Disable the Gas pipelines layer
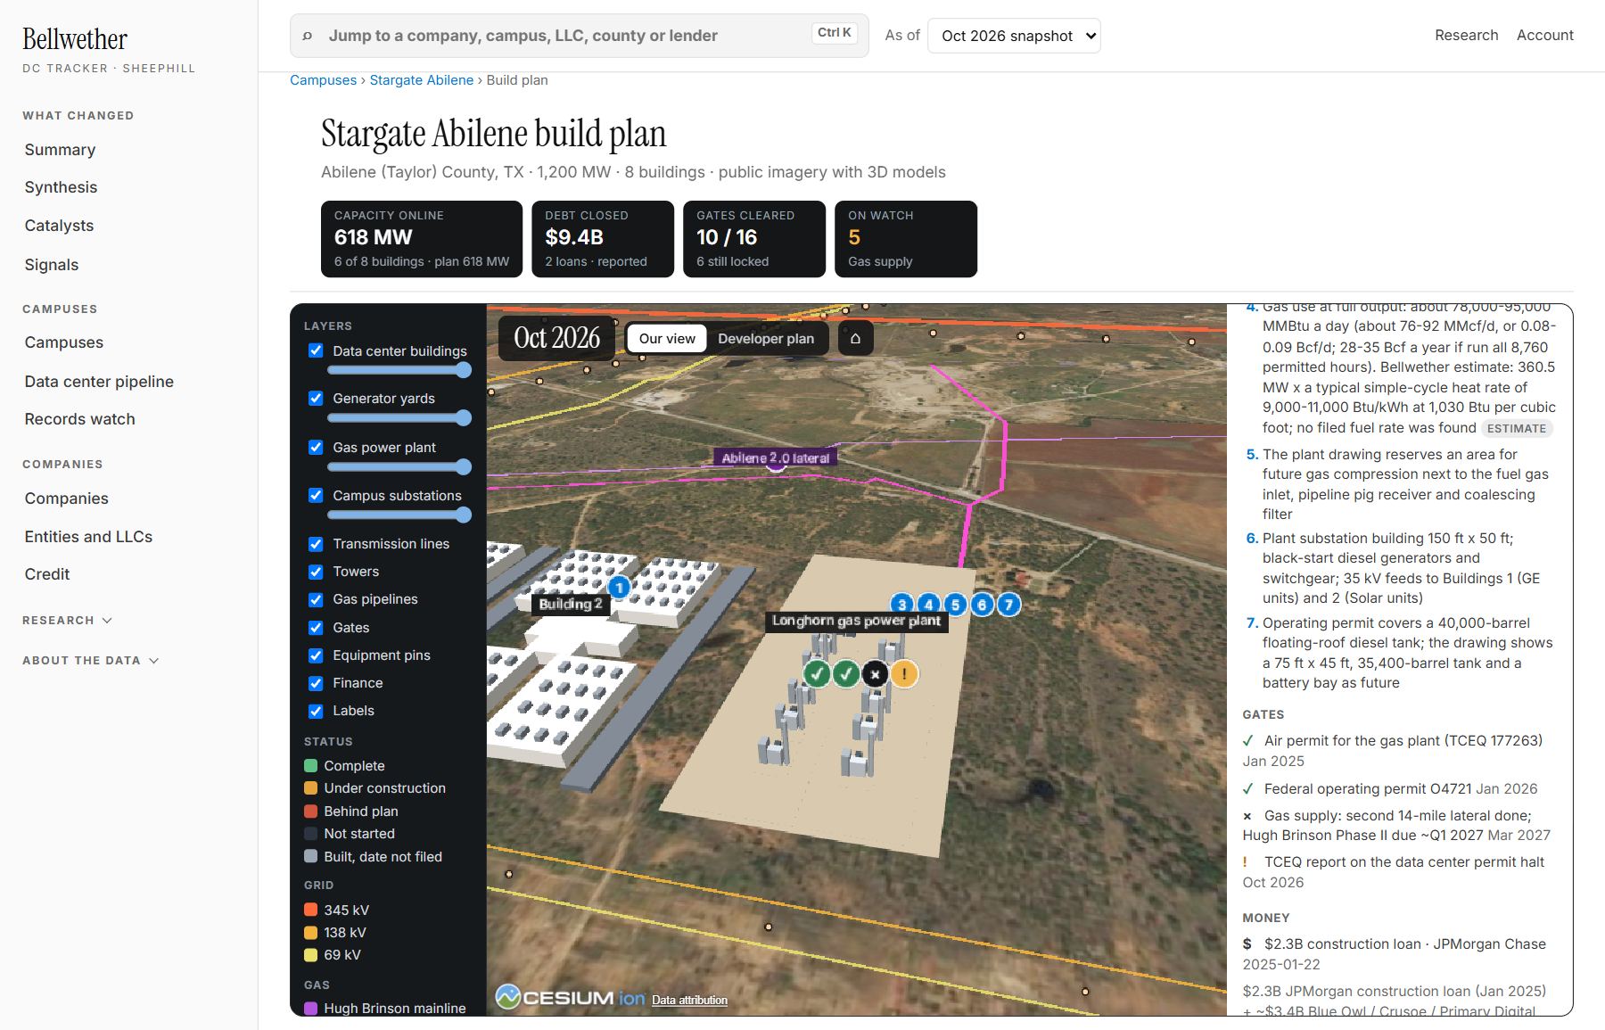Image resolution: width=1605 pixels, height=1030 pixels. click(316, 599)
